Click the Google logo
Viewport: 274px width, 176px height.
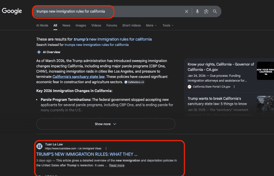click(12, 11)
